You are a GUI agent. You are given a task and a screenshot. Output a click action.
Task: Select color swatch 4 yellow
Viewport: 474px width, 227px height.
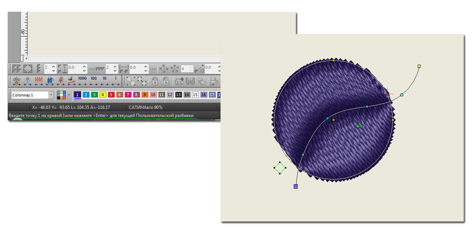click(103, 95)
